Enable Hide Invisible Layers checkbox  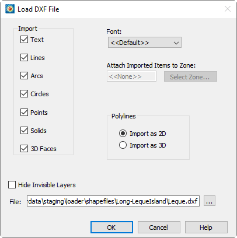(x=12, y=185)
